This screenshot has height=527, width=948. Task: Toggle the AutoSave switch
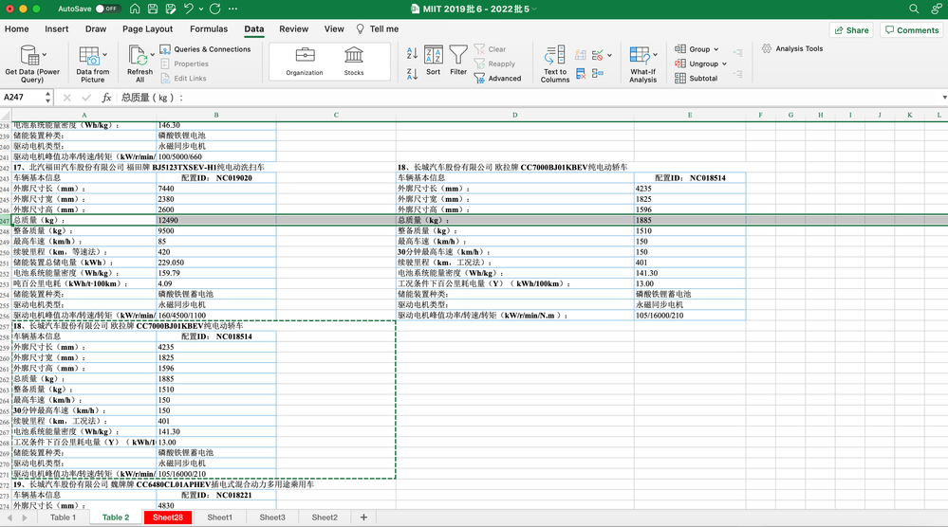pyautogui.click(x=107, y=9)
